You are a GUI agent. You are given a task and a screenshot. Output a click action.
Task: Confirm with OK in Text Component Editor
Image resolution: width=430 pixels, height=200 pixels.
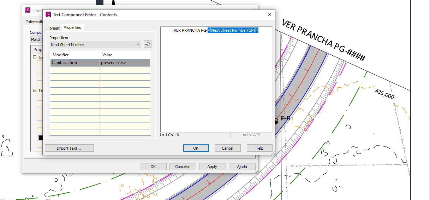point(196,148)
